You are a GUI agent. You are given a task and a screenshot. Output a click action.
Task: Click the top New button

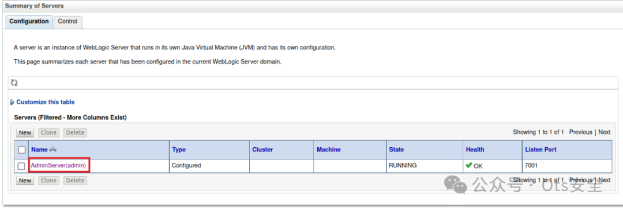25,133
